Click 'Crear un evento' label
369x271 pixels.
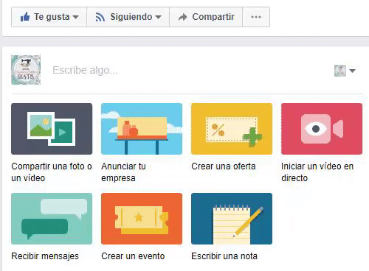[133, 256]
